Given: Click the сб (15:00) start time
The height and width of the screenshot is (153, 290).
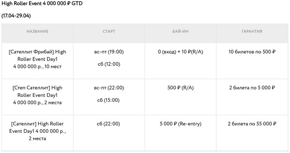Looking at the screenshot, I should click(x=109, y=100).
